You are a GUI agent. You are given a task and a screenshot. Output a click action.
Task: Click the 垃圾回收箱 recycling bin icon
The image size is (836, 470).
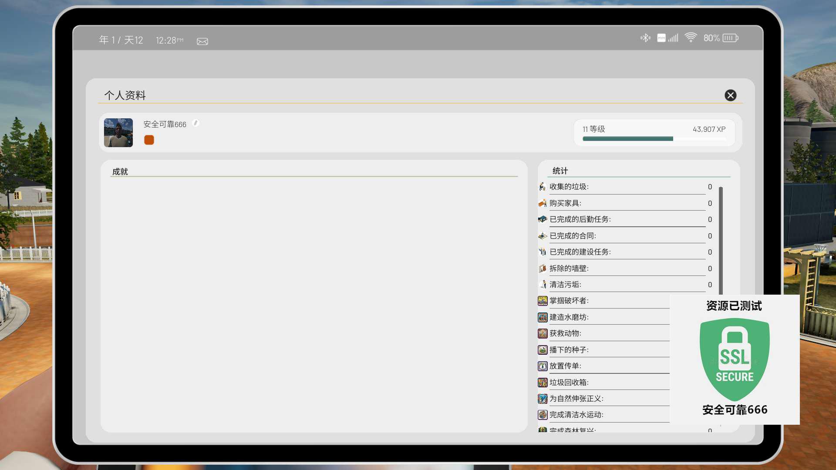pos(543,383)
